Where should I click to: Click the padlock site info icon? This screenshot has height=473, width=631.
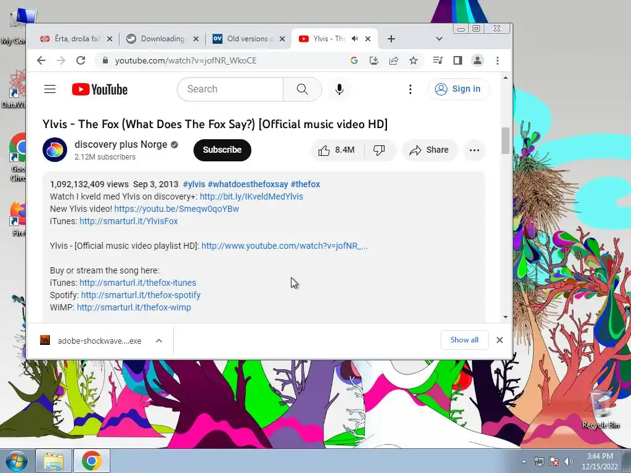click(105, 60)
